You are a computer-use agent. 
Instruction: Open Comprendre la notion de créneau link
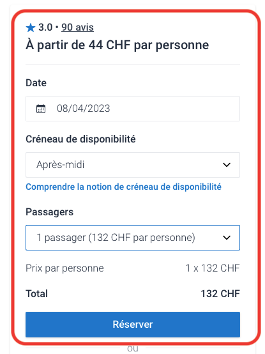pos(123,187)
